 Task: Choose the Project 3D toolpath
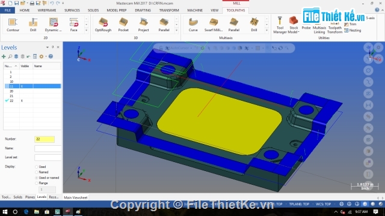tap(143, 25)
